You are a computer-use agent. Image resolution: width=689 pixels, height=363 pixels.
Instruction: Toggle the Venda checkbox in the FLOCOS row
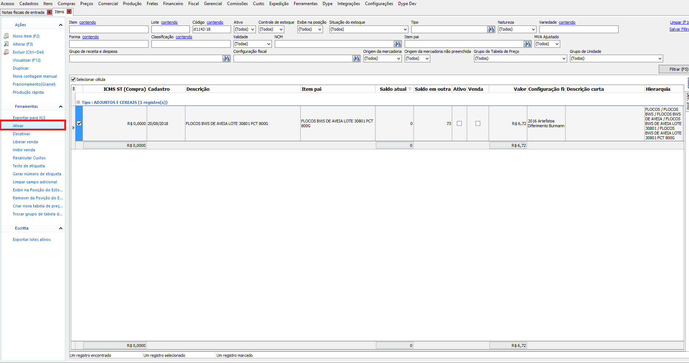[x=478, y=124]
